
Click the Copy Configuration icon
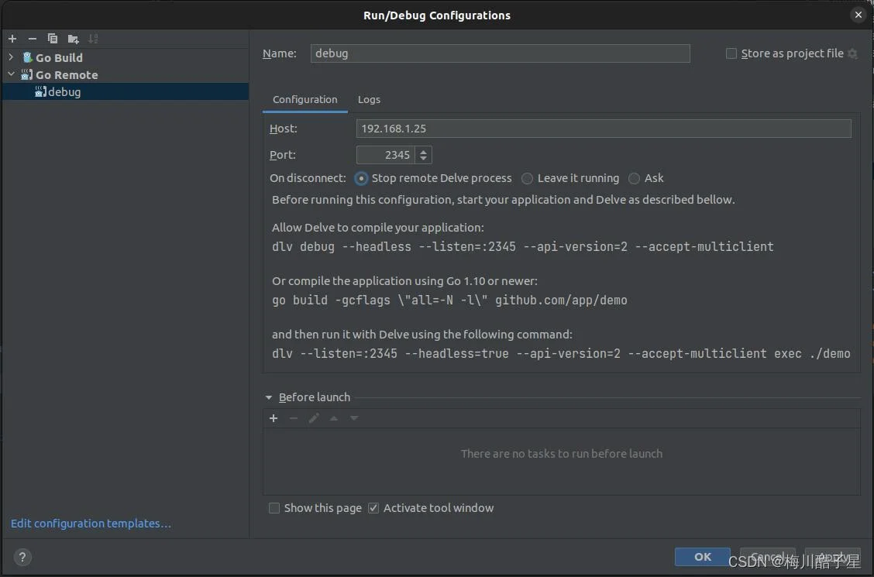[x=53, y=39]
